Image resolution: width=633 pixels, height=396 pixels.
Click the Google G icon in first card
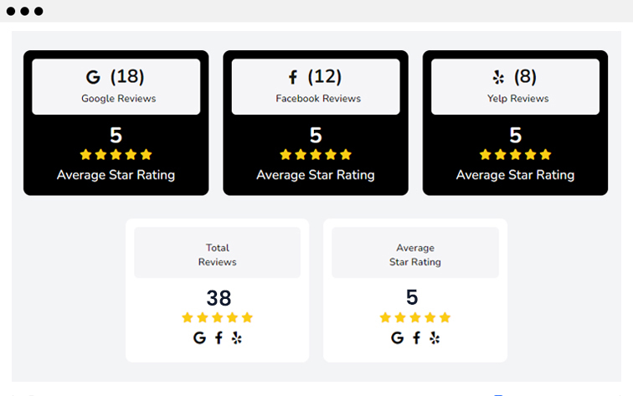[93, 77]
